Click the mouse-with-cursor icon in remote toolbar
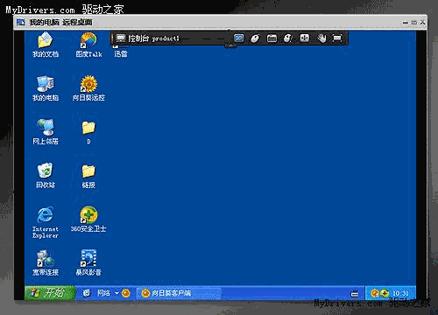The width and height of the screenshot is (438, 315). tap(288, 38)
